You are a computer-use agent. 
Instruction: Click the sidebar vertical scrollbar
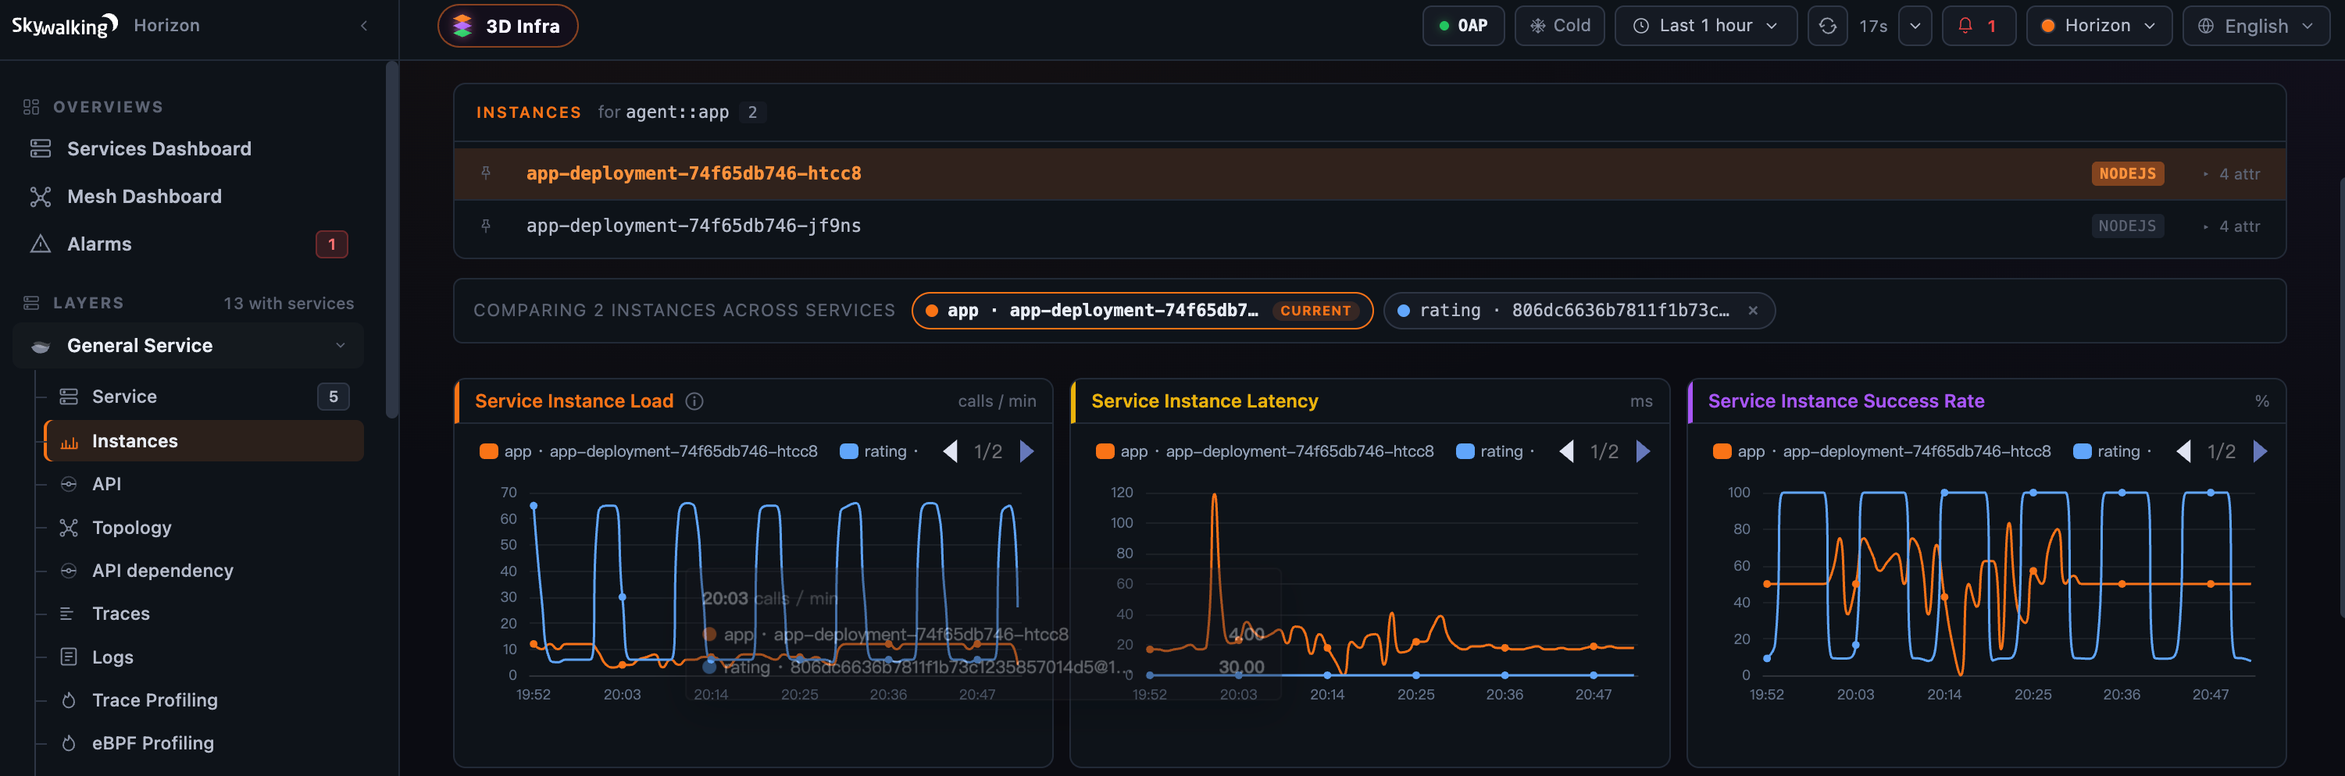[391, 239]
